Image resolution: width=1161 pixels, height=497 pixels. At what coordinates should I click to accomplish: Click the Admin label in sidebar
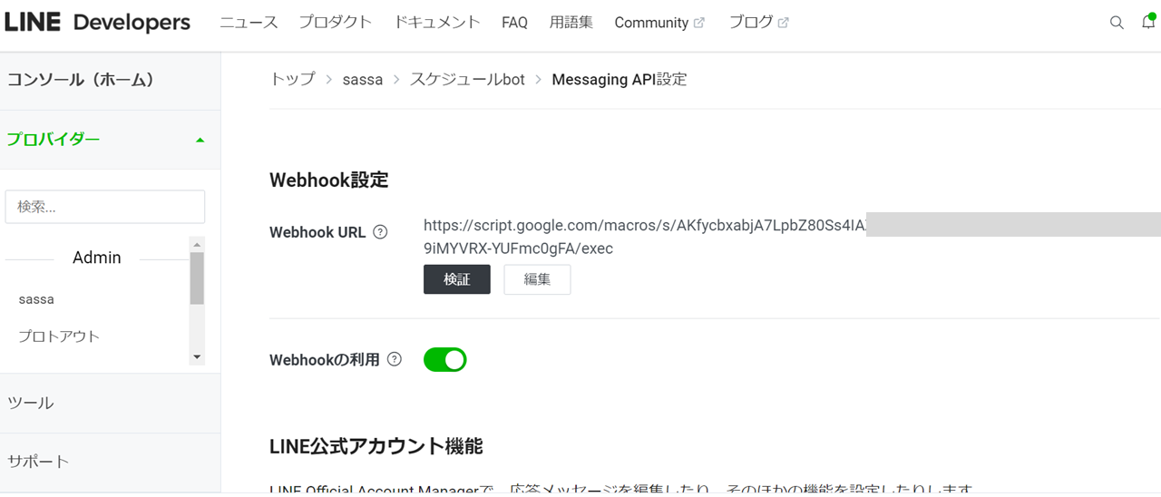pyautogui.click(x=97, y=258)
